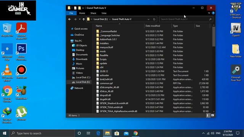Open Acrobat Reader DC desktop icon
Screen dimensions: 244x137
(x=21, y=31)
